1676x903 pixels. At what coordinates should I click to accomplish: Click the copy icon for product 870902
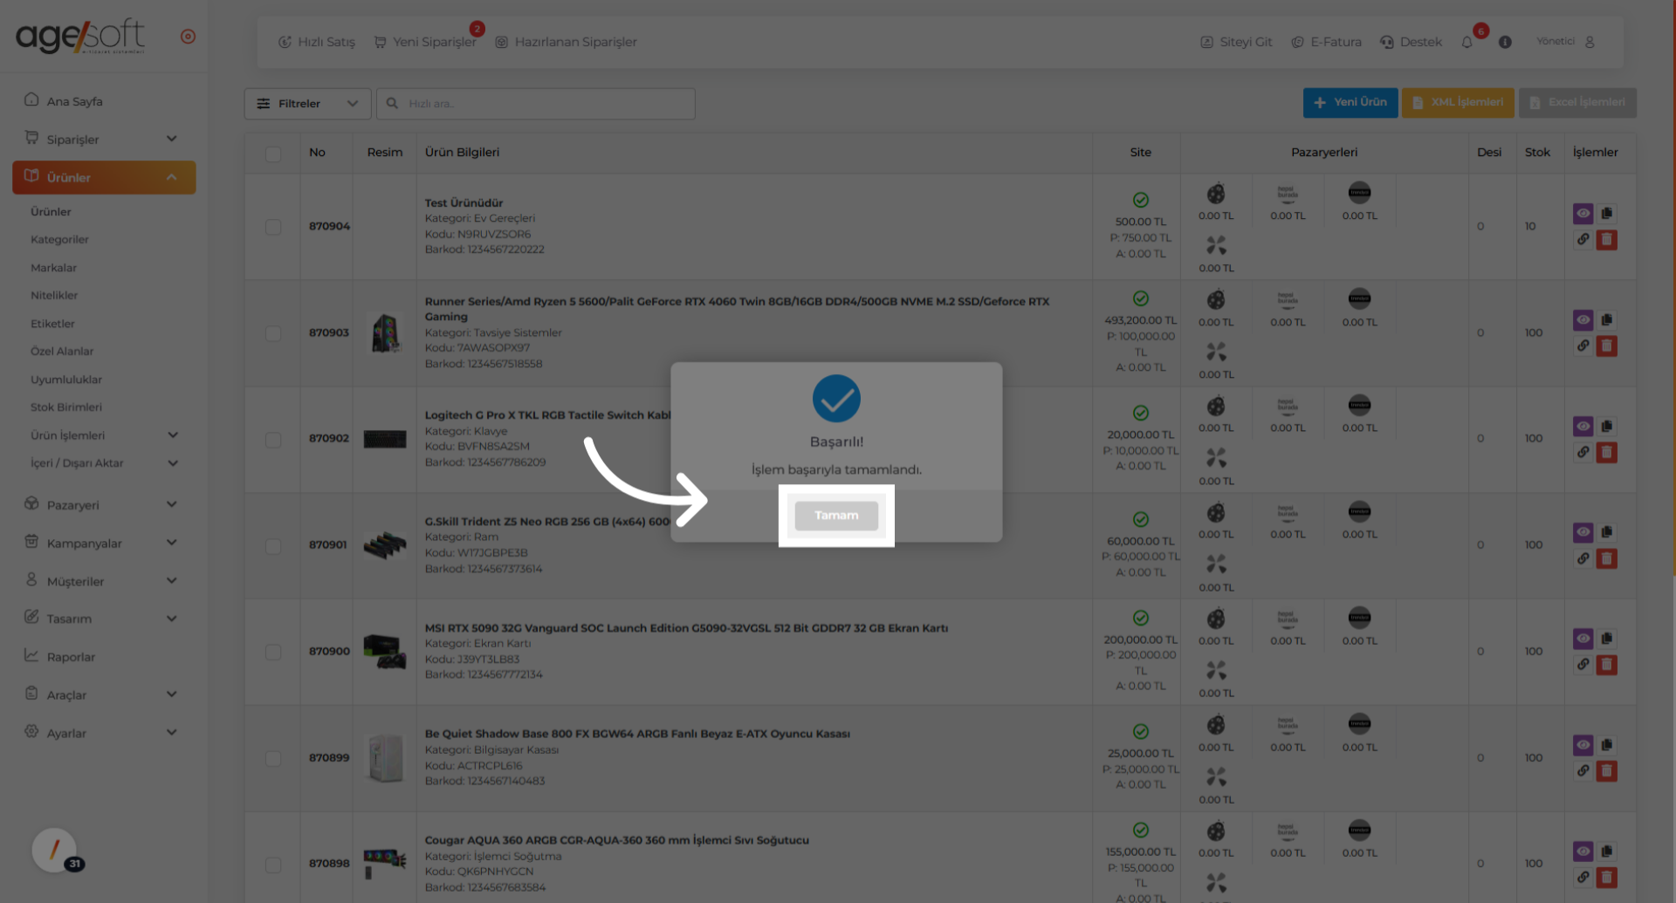coord(1607,427)
